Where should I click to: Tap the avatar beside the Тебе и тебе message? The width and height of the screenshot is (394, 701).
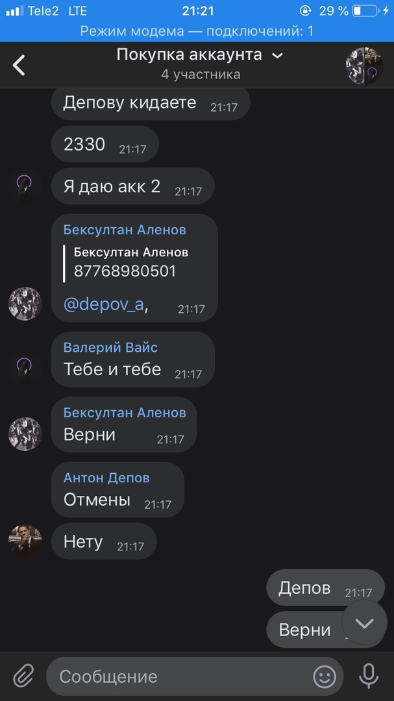25,368
